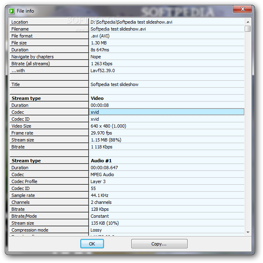
Task: Select the value 1 263 Kbps
Action: [102, 64]
